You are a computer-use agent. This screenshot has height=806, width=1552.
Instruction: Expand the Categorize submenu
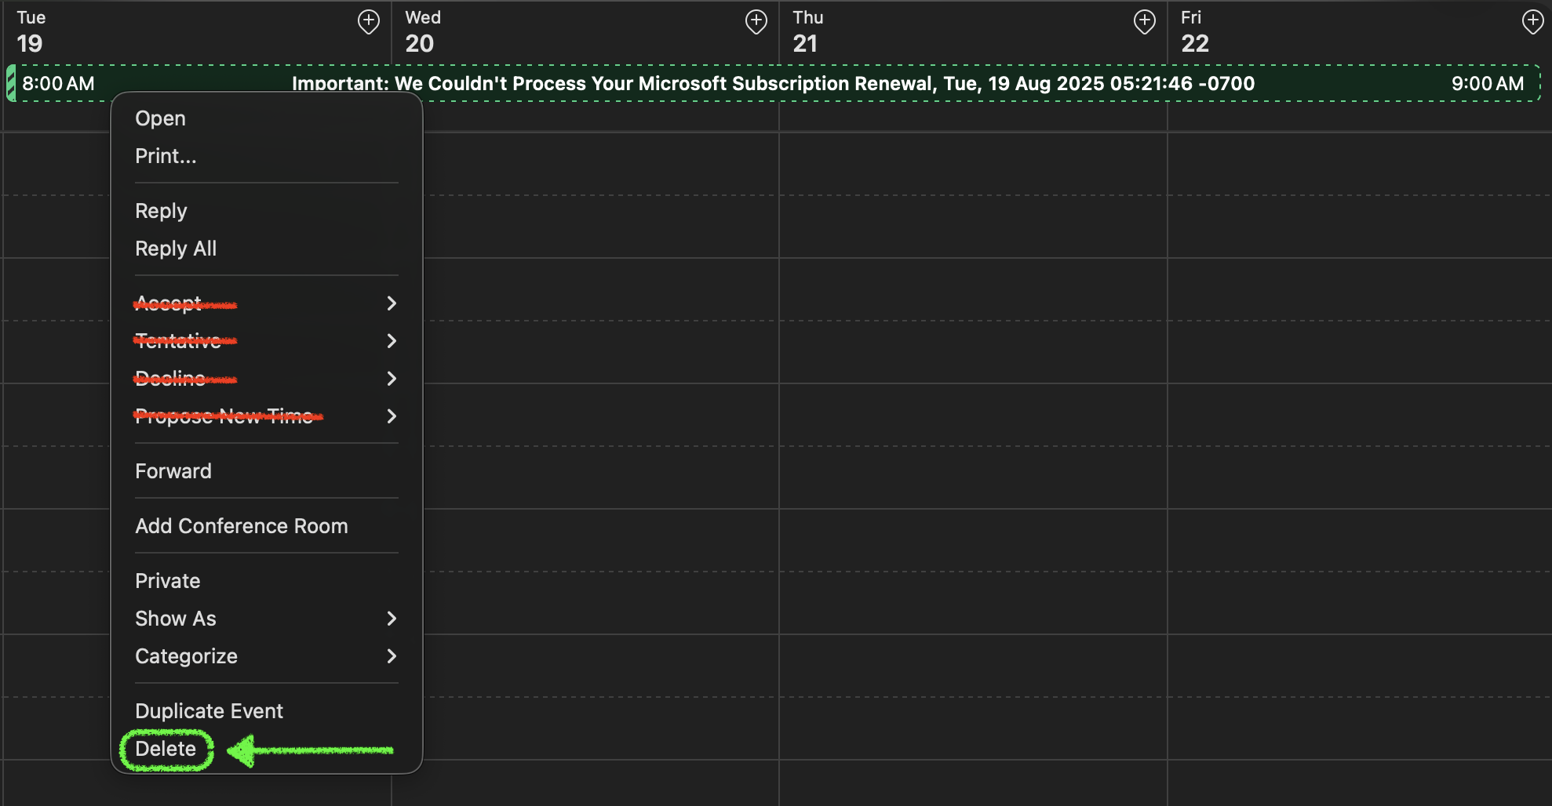tap(267, 656)
